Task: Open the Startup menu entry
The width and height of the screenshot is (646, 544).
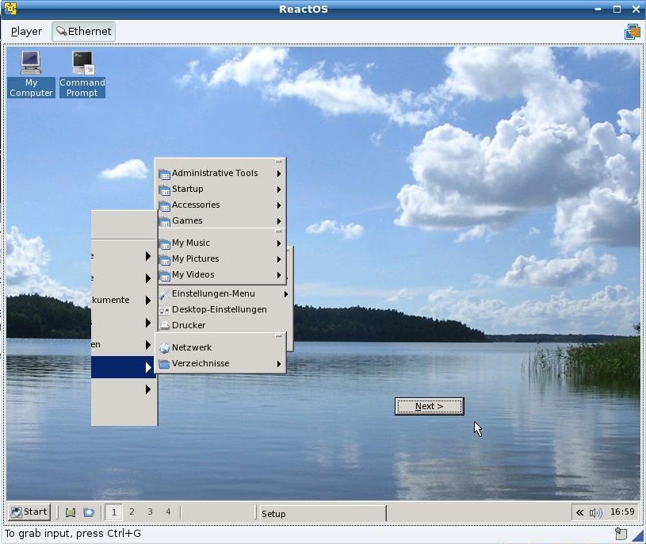Action: pos(220,190)
